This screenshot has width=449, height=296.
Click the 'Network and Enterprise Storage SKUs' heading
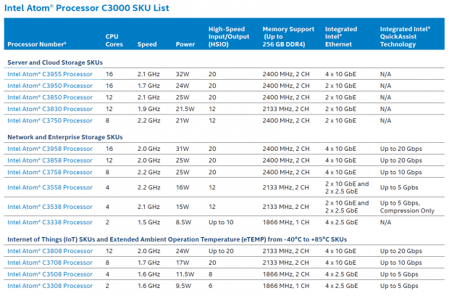(65, 137)
